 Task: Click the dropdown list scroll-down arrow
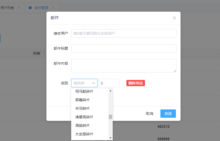click(110, 138)
